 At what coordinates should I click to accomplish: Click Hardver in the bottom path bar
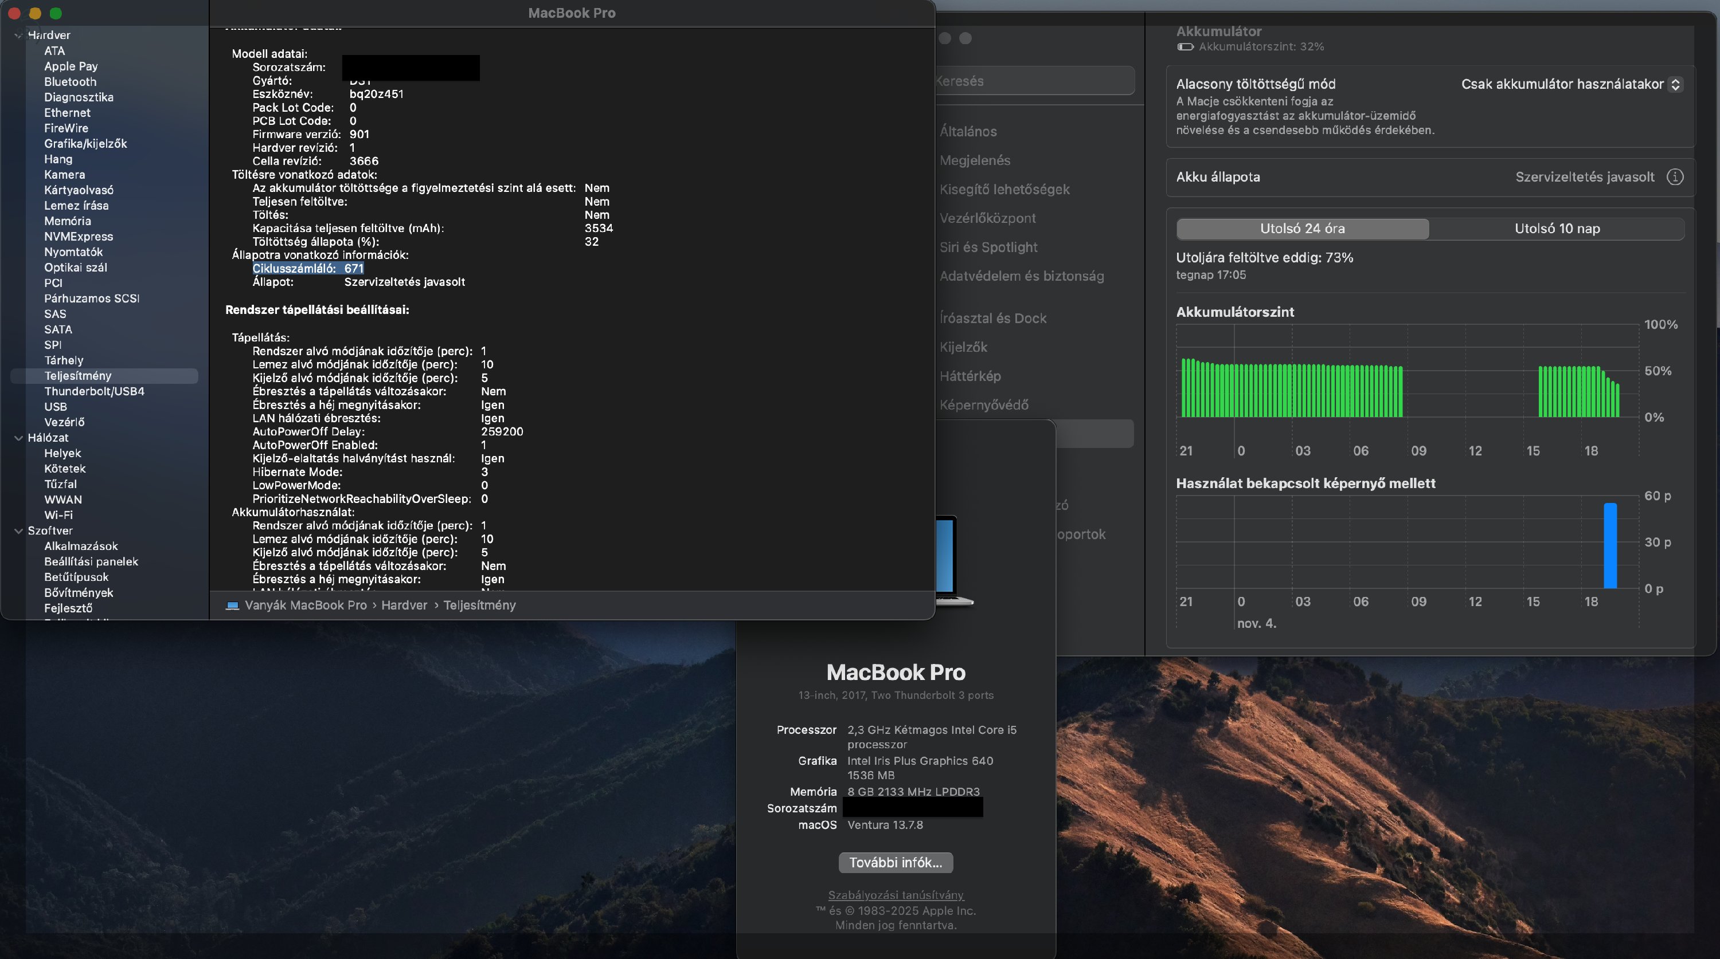click(404, 606)
